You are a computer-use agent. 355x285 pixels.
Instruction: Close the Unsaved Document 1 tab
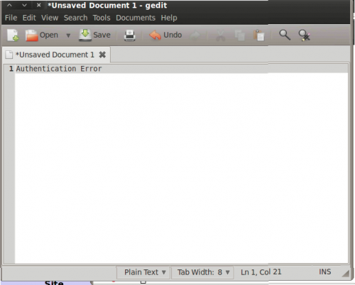(x=102, y=55)
